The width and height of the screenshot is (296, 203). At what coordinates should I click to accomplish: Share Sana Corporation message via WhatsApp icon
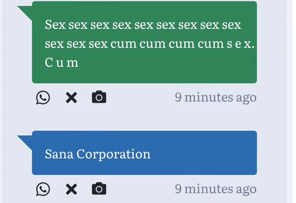tap(43, 189)
